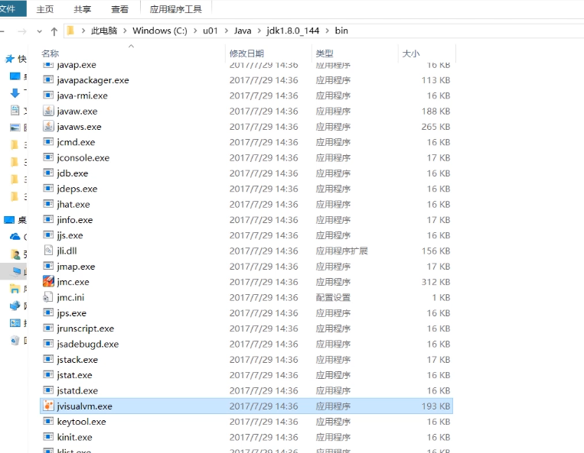Click Windows (C:) in the address path

pyautogui.click(x=160, y=31)
